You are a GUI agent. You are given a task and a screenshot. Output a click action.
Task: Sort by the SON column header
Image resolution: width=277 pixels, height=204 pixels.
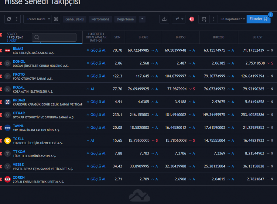[117, 37]
